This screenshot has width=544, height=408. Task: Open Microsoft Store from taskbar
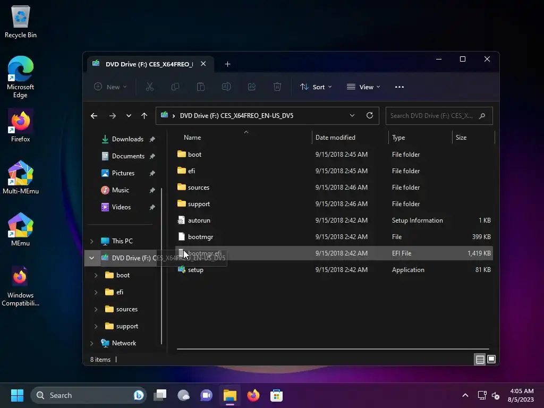click(276, 395)
